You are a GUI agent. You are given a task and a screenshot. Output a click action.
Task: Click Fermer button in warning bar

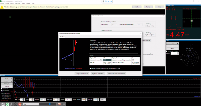click(148, 7)
